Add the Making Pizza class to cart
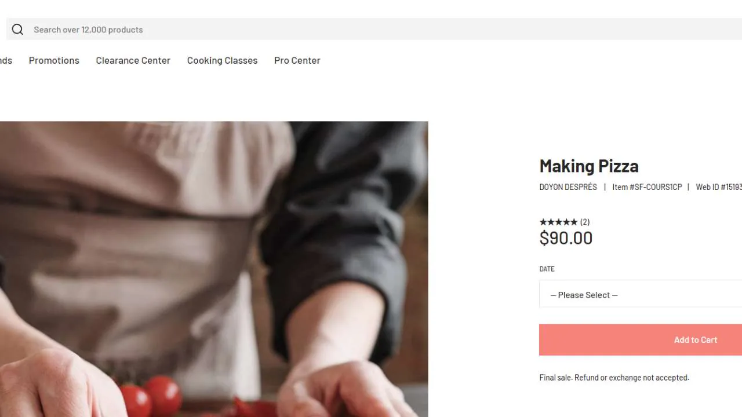 [x=641, y=340]
